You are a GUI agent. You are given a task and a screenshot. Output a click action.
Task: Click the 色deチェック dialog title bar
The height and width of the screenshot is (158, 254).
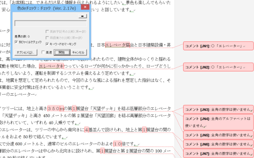[x=45, y=8]
